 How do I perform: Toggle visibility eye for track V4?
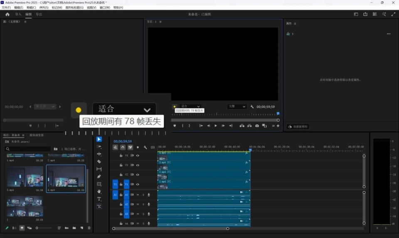(x=138, y=155)
